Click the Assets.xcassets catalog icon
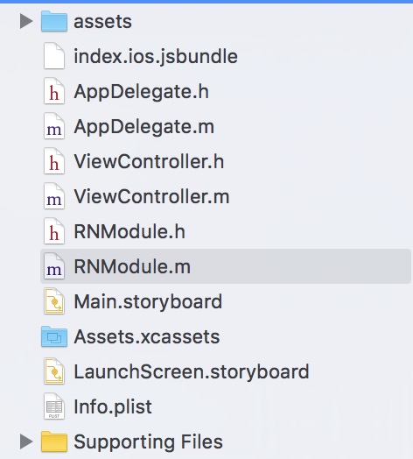This screenshot has height=459, width=413. pyautogui.click(x=54, y=336)
